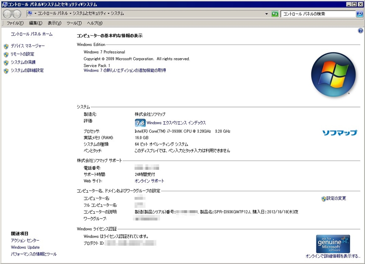
Task: Open the ファイル(F) menu
Action: pos(15,23)
